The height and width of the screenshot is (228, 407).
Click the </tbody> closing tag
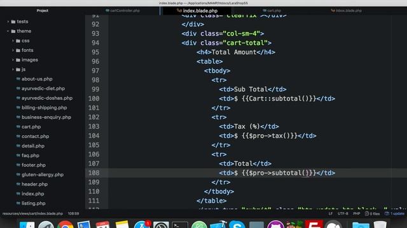pyautogui.click(x=219, y=191)
